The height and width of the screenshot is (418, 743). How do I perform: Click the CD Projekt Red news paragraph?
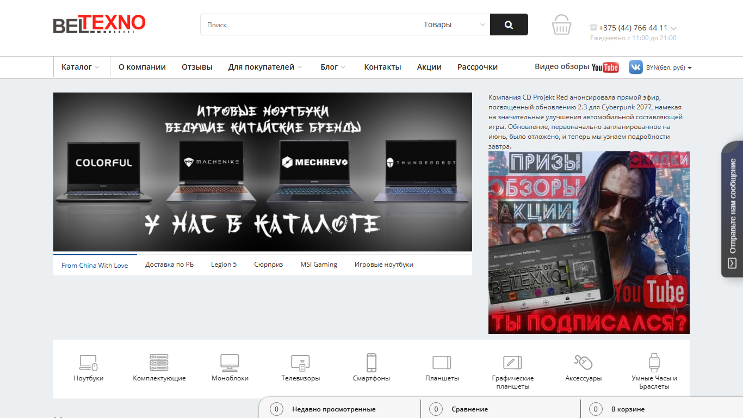[586, 122]
